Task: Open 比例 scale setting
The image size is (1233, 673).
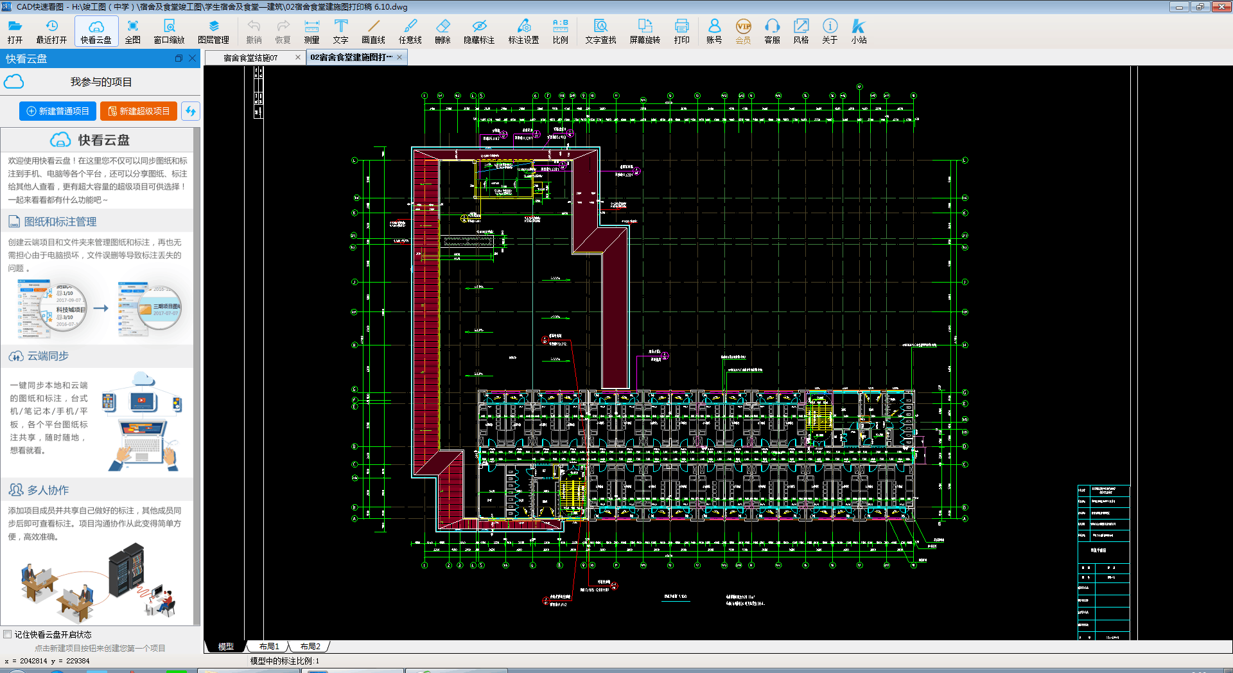Action: (x=561, y=31)
